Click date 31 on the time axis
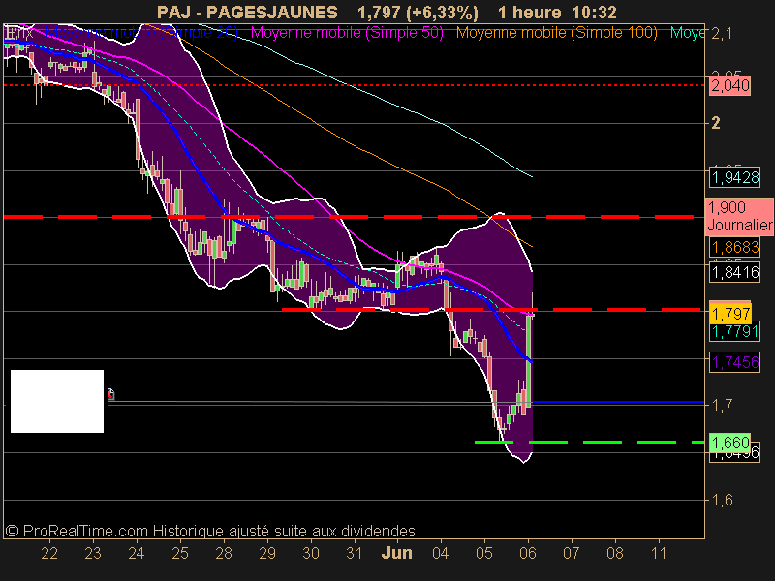Viewport: 775px width, 581px height. 355,553
